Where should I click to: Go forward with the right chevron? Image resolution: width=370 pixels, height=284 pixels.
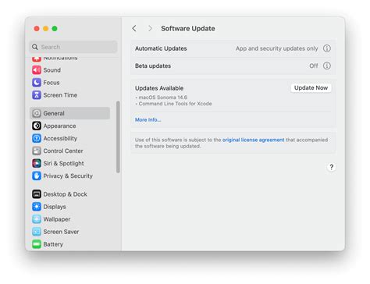pos(150,28)
